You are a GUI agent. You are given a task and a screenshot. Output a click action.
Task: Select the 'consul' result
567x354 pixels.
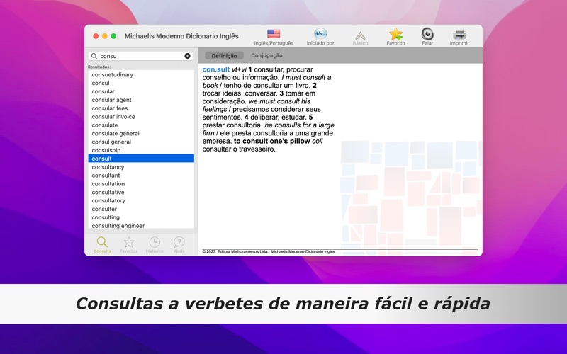[141, 83]
